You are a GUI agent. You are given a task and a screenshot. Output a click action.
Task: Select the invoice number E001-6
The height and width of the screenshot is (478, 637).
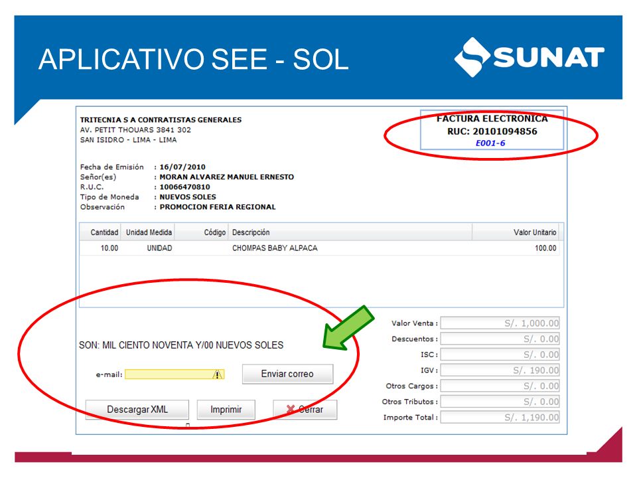[490, 143]
